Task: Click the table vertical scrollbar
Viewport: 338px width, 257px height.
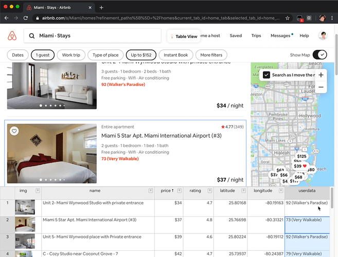Action: pyautogui.click(x=332, y=198)
